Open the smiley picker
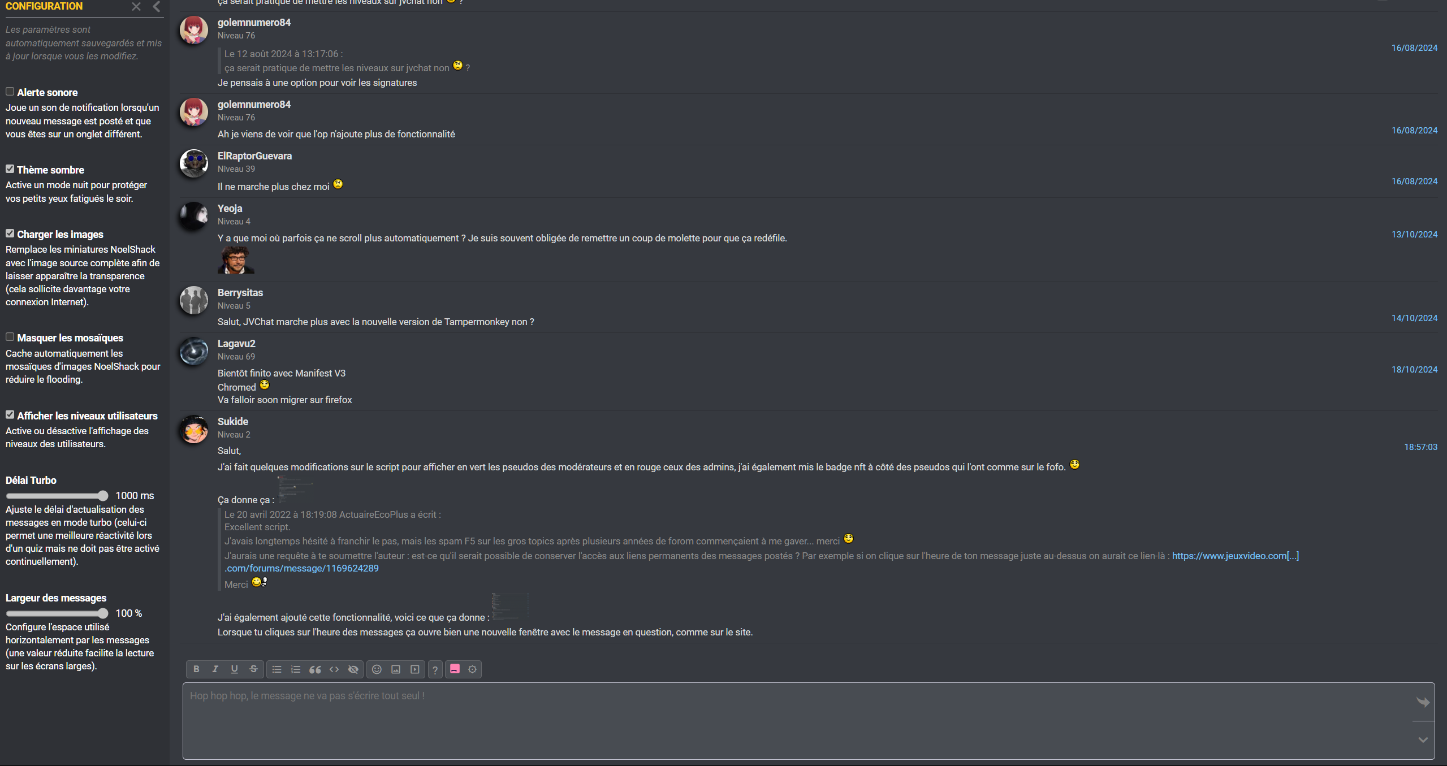1447x766 pixels. click(377, 669)
